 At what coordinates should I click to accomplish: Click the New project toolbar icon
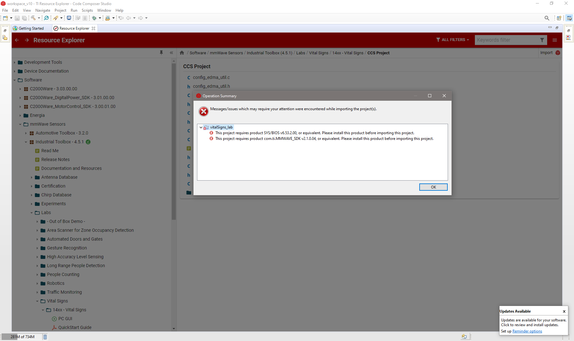click(x=5, y=18)
